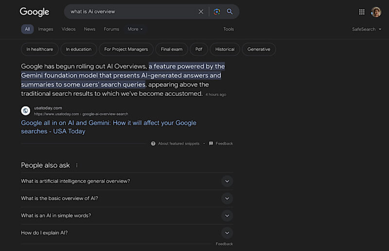The height and width of the screenshot is (251, 389).
Task: Click the snippet Feedback flag icon
Action: [211, 143]
